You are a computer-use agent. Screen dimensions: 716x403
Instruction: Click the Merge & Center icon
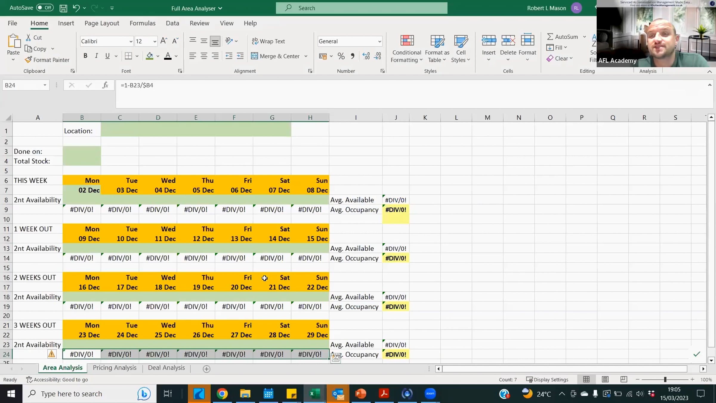coord(254,56)
